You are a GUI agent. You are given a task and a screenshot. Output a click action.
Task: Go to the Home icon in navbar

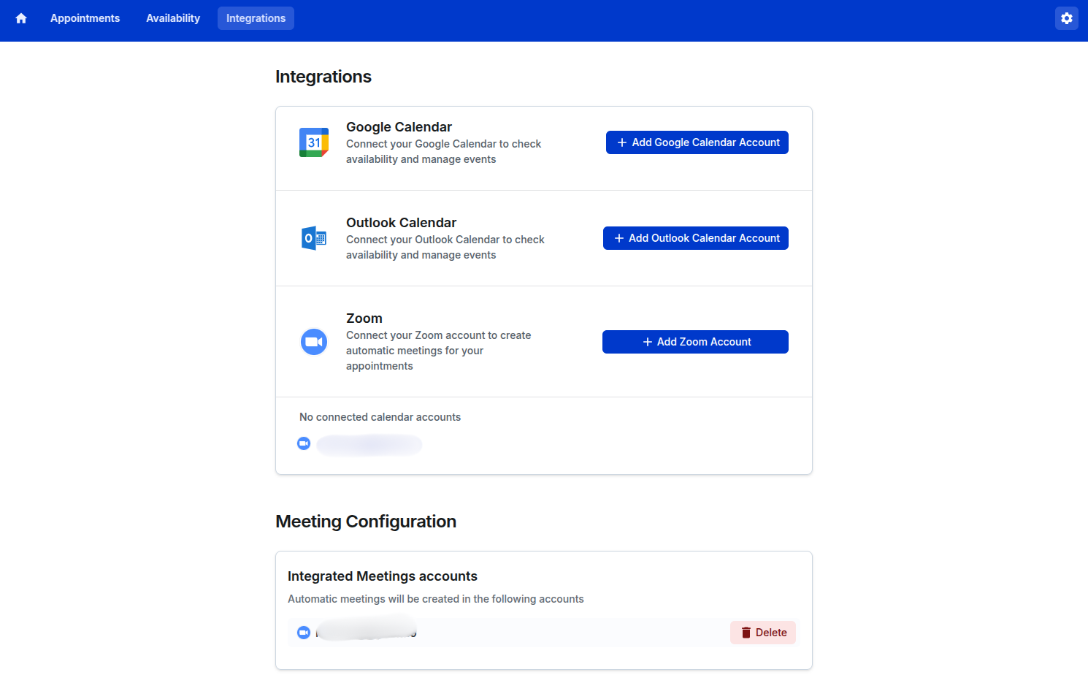coord(21,18)
